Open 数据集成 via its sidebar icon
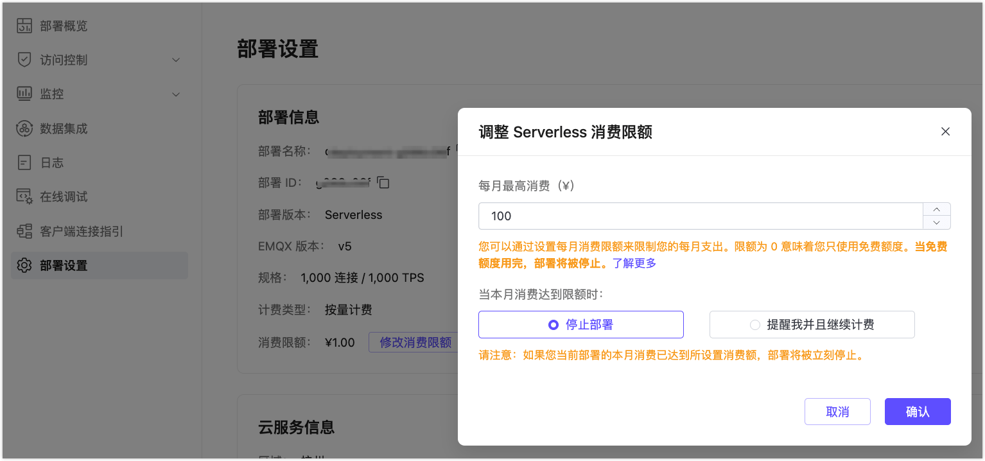Screen dimensions: 985x461 [24, 128]
